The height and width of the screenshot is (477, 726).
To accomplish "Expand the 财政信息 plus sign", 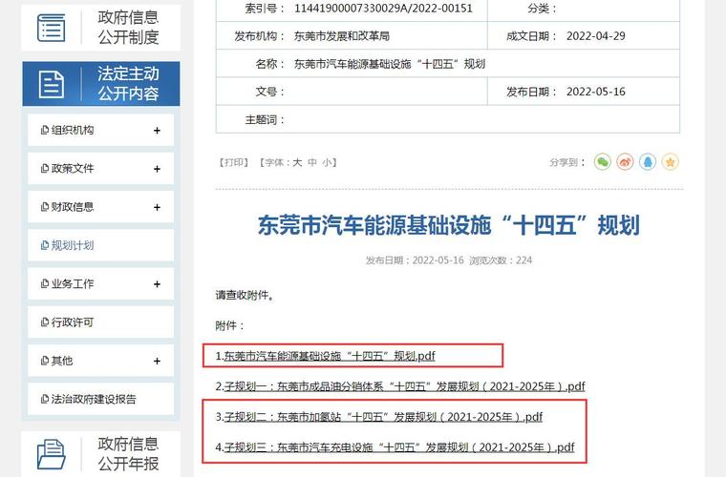I will point(157,208).
